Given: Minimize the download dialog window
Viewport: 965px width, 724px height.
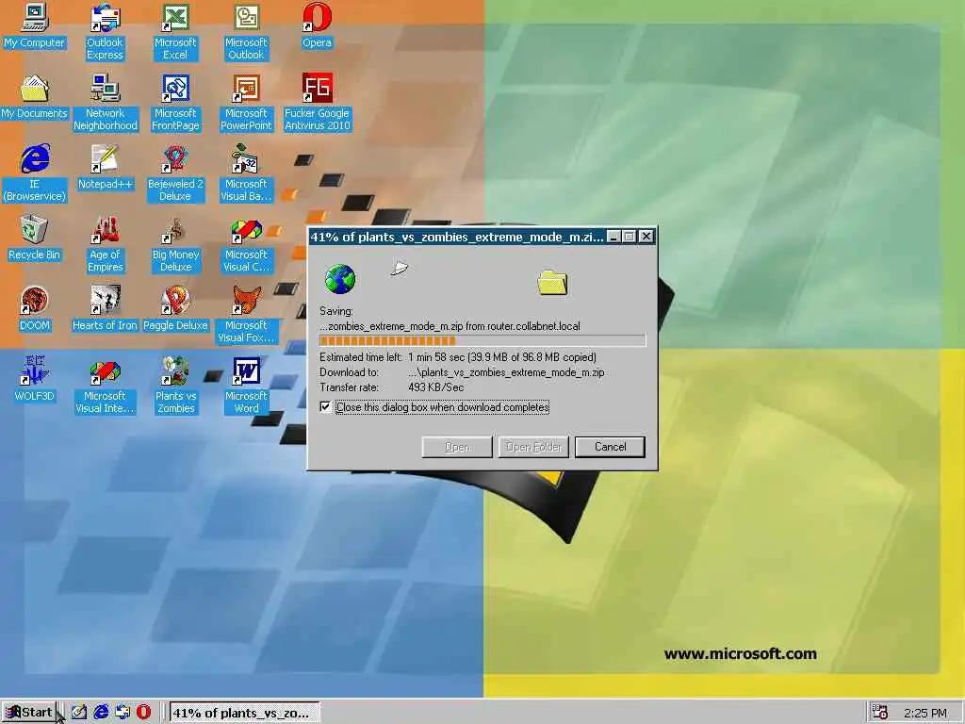Looking at the screenshot, I should (x=613, y=237).
